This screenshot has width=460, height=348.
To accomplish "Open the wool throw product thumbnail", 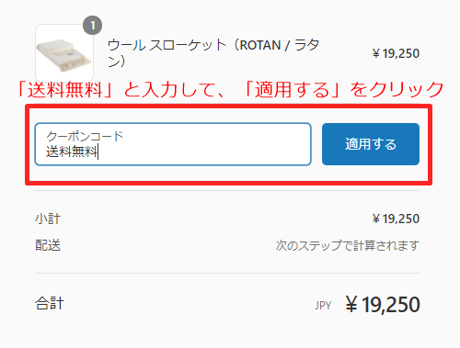I will point(64,53).
